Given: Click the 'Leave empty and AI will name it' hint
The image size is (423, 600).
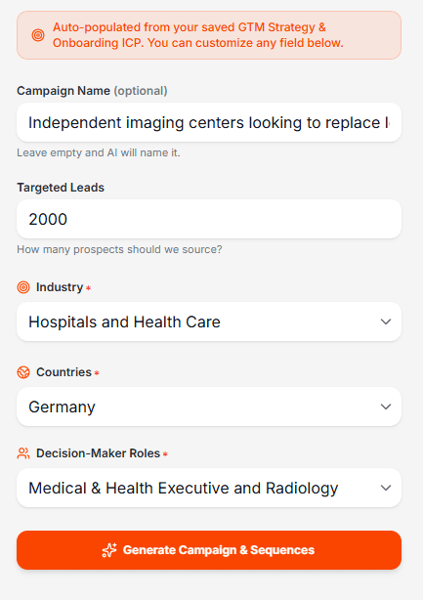Looking at the screenshot, I should [x=99, y=153].
